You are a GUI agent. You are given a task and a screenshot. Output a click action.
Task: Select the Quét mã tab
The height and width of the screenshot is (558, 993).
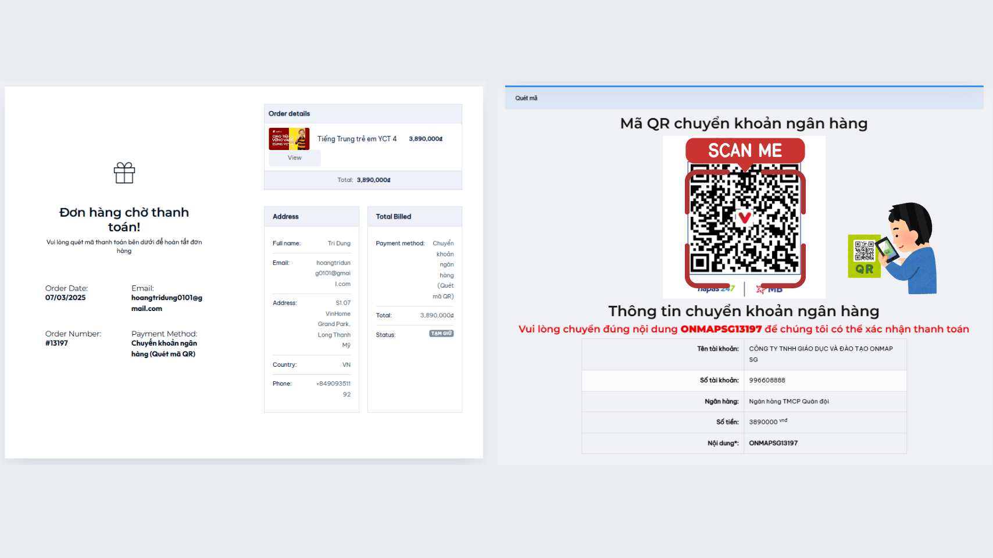click(526, 98)
